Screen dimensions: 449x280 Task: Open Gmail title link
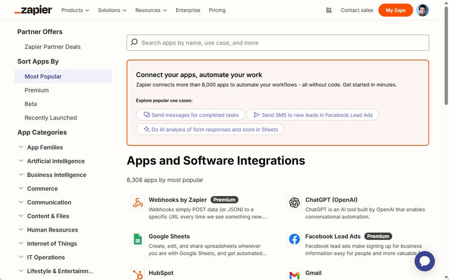313,273
